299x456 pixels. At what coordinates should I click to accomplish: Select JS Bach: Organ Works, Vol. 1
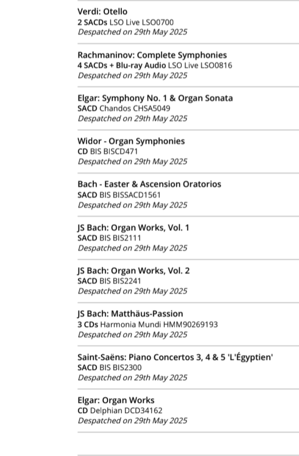(134, 227)
